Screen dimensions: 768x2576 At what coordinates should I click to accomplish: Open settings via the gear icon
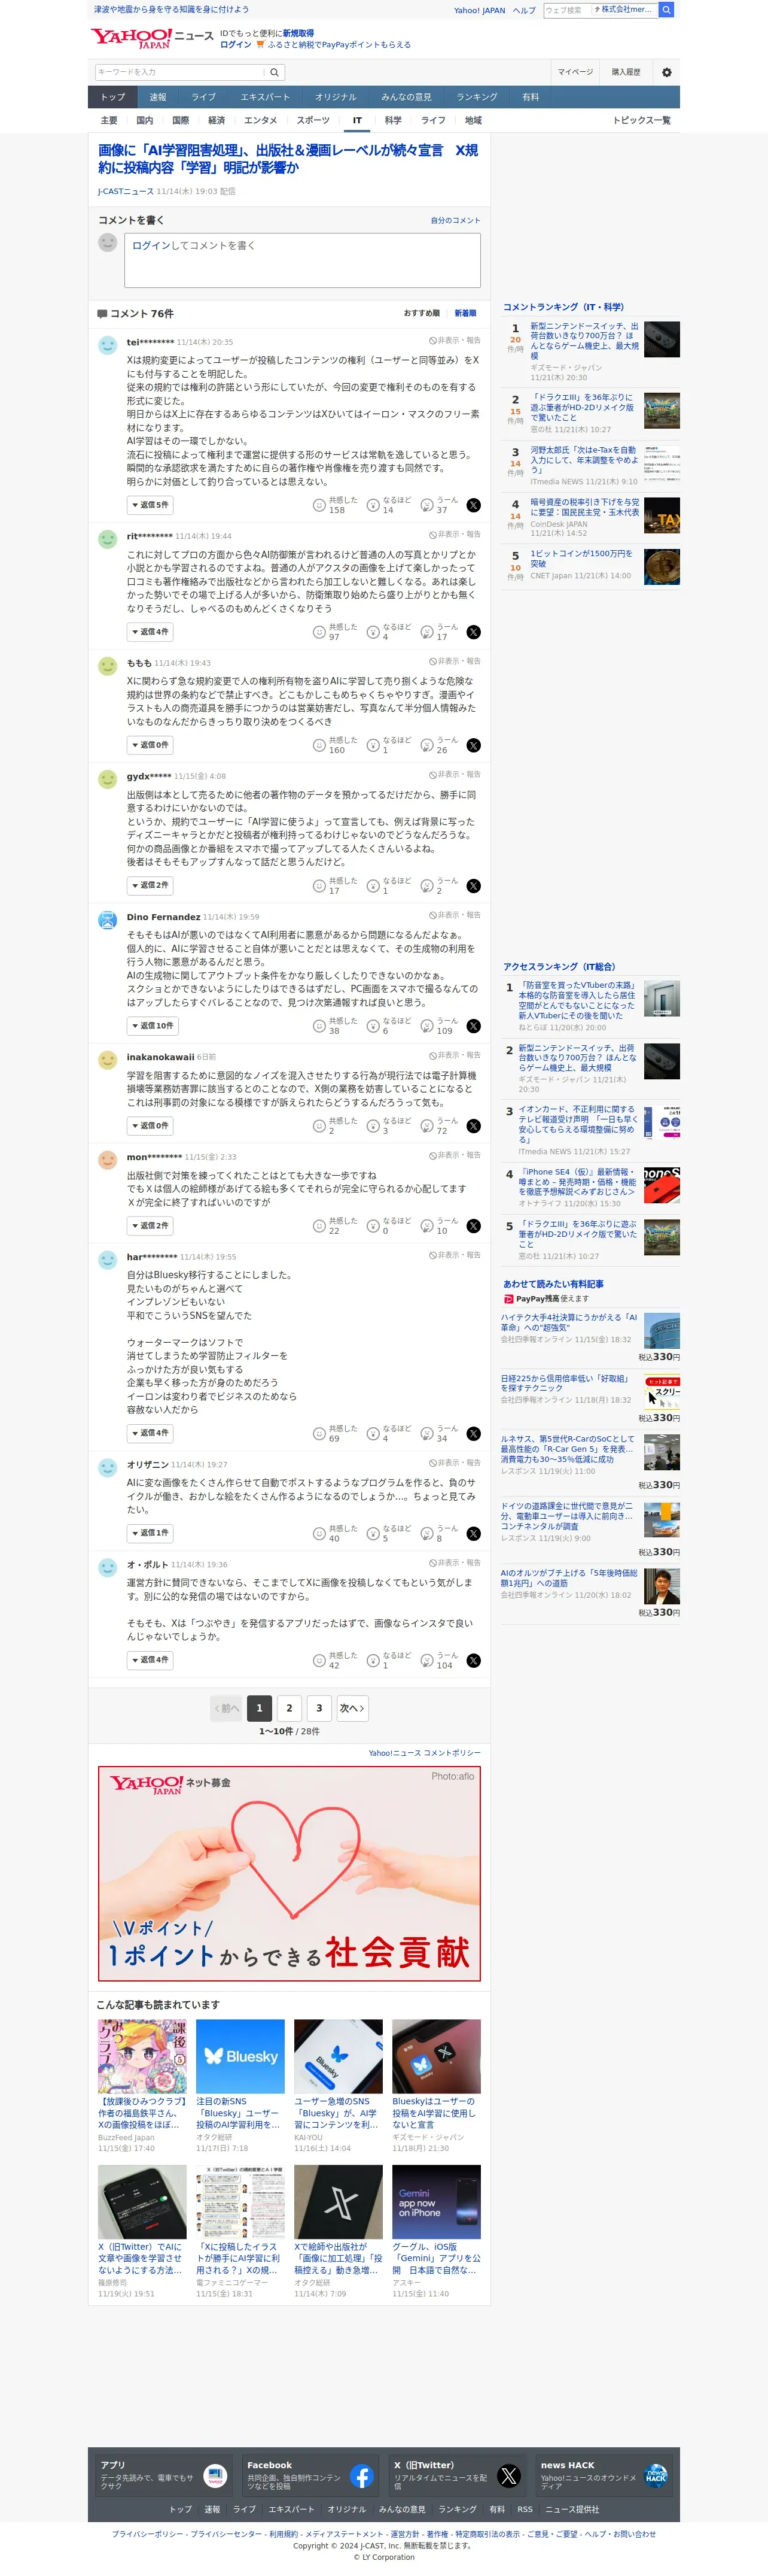coord(666,72)
